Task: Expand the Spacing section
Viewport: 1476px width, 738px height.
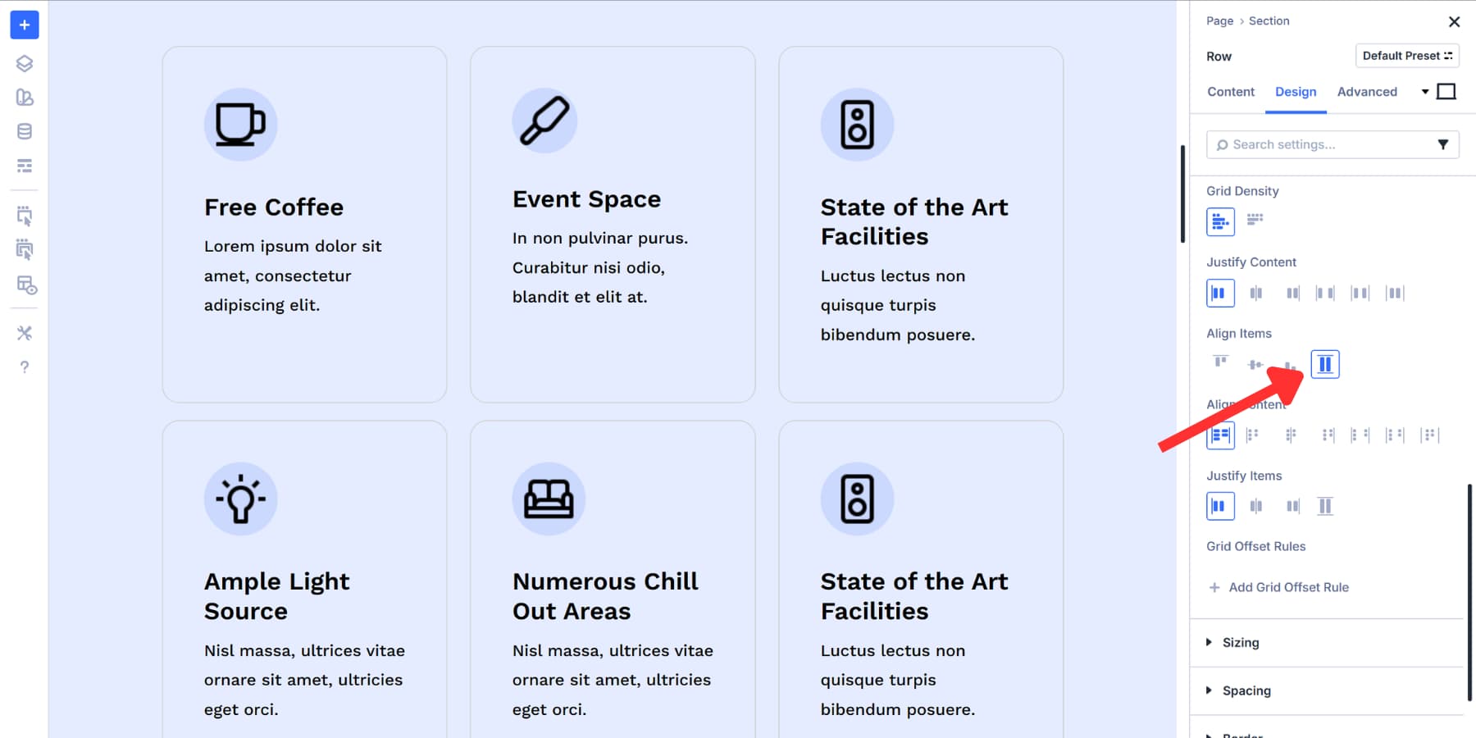Action: pyautogui.click(x=1246, y=690)
